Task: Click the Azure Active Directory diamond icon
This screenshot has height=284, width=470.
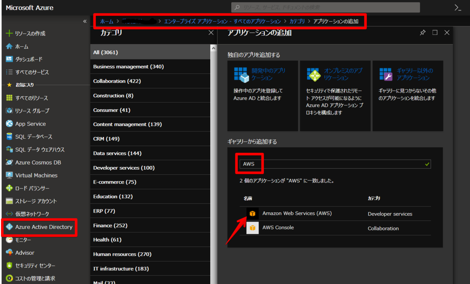Action: tap(9, 227)
